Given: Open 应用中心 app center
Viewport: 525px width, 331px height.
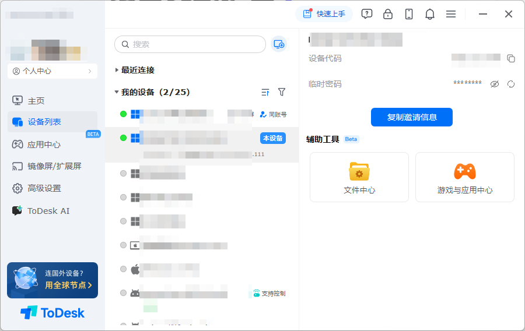Looking at the screenshot, I should [x=52, y=145].
